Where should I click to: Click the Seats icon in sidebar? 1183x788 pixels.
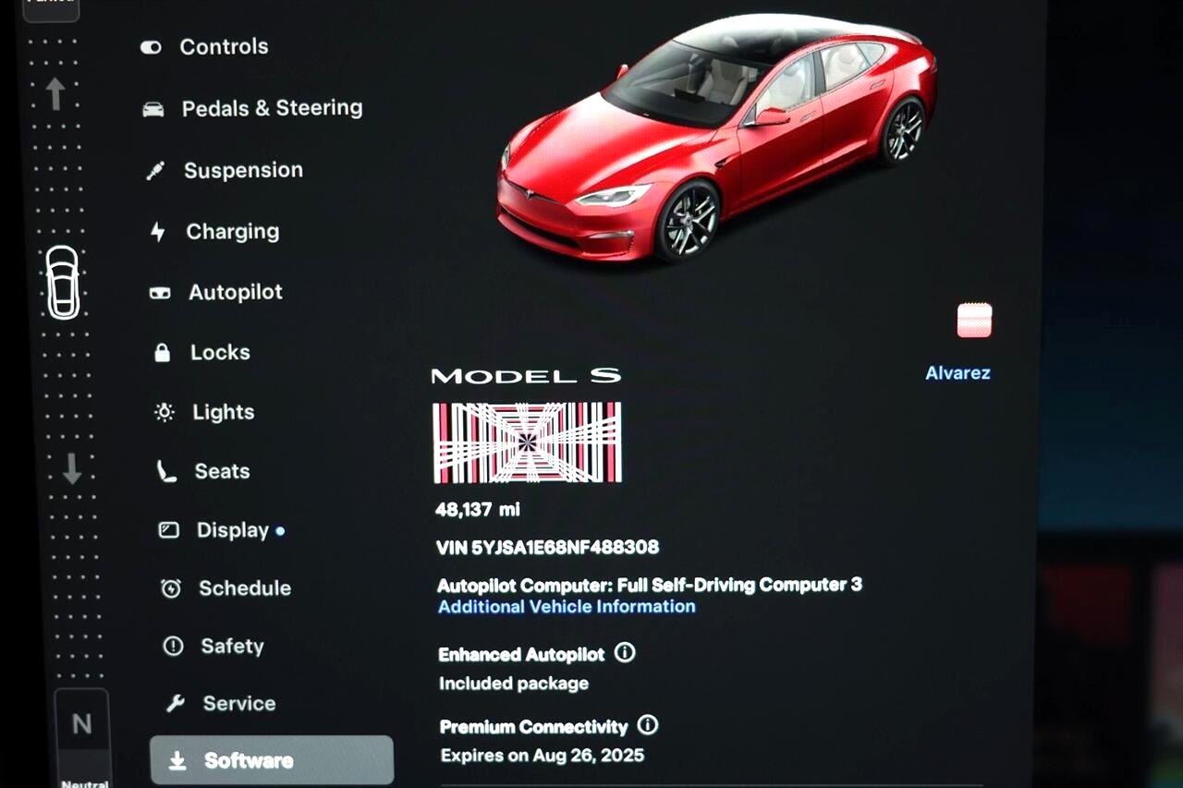(x=166, y=472)
